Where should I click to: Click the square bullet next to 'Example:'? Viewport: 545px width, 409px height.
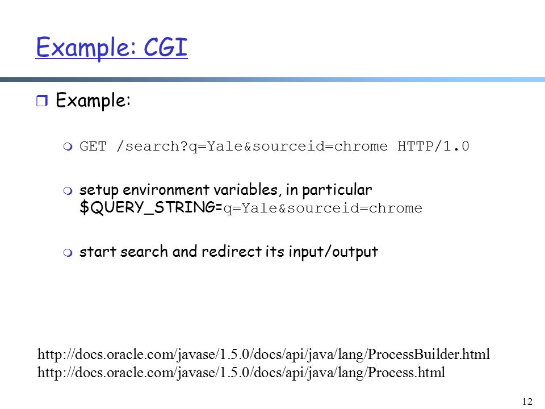coord(42,101)
